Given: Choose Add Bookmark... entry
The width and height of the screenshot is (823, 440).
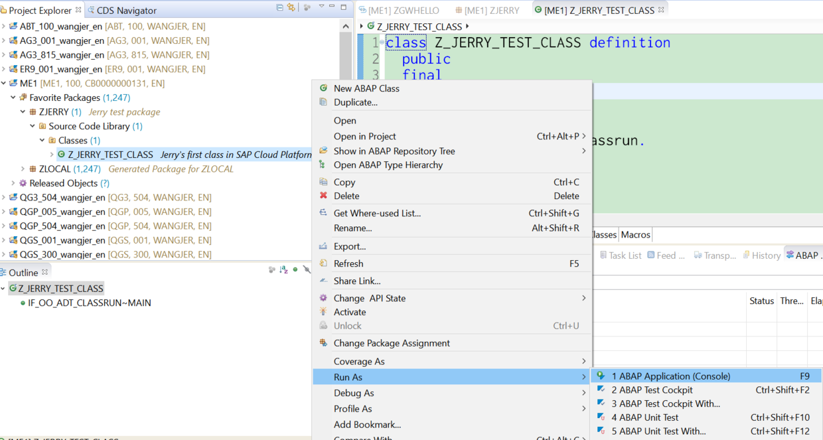Looking at the screenshot, I should click(x=452, y=425).
